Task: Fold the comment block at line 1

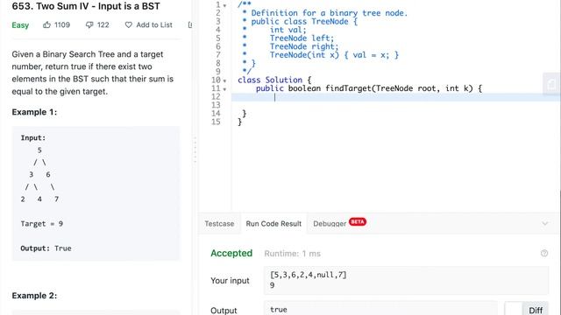Action: pyautogui.click(x=224, y=5)
